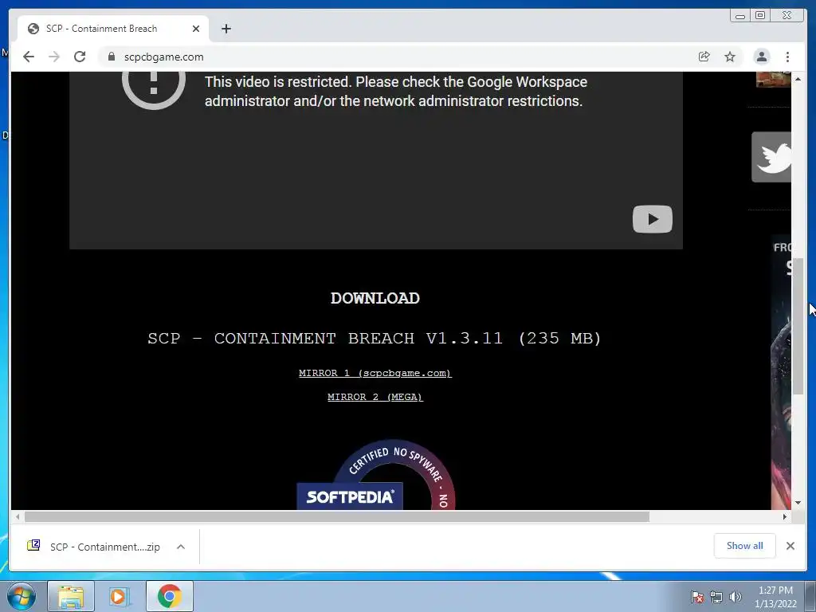Bookmark this page with the star
The width and height of the screenshot is (816, 612).
[730, 57]
